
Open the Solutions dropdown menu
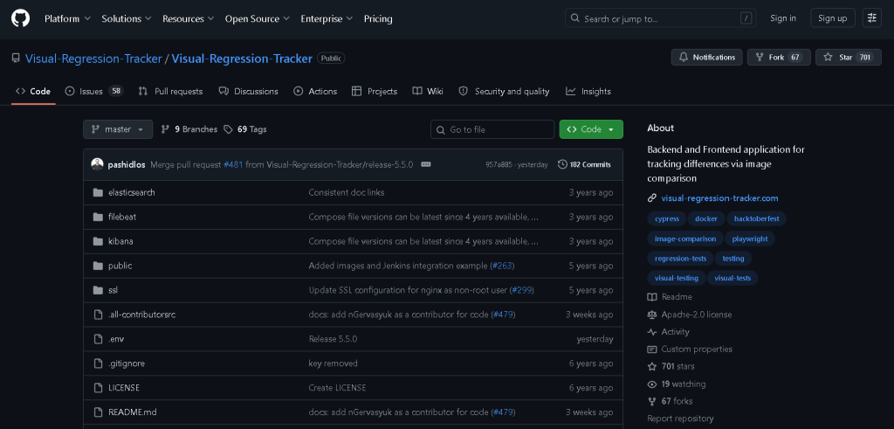tap(127, 19)
